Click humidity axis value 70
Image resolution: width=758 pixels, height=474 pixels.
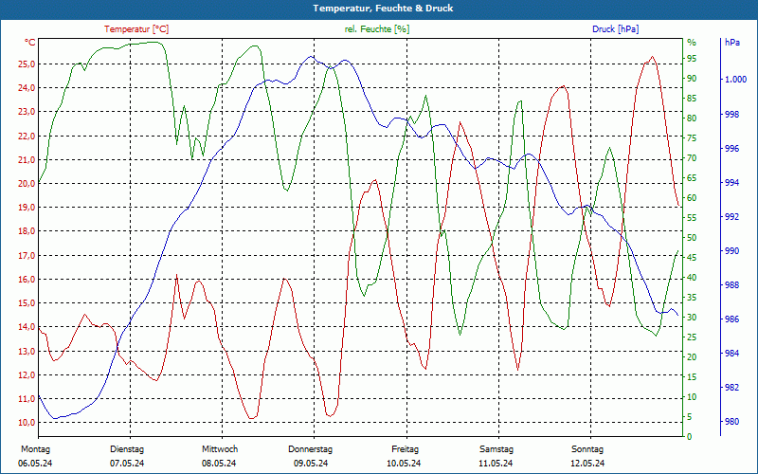click(x=692, y=158)
